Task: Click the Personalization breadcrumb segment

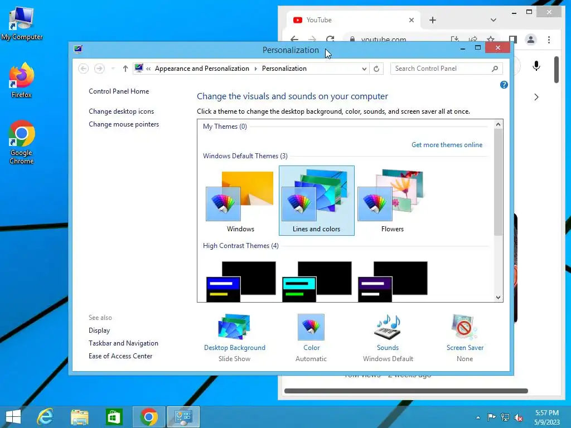Action: coord(284,69)
